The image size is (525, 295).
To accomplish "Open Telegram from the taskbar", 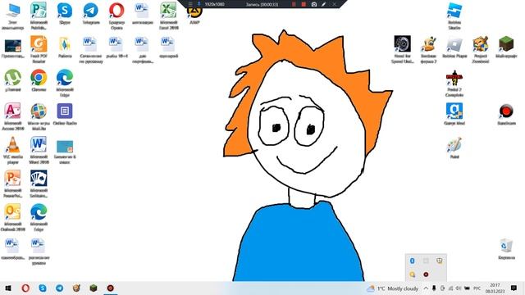I will [x=60, y=288].
